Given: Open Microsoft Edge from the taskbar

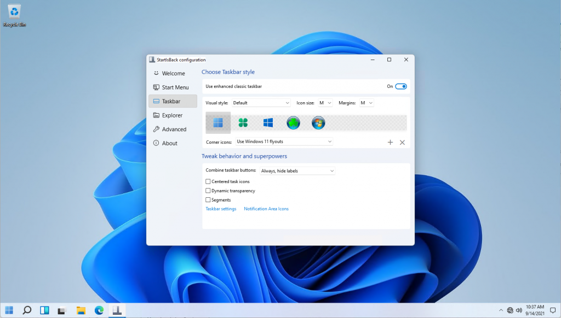Looking at the screenshot, I should pyautogui.click(x=99, y=310).
